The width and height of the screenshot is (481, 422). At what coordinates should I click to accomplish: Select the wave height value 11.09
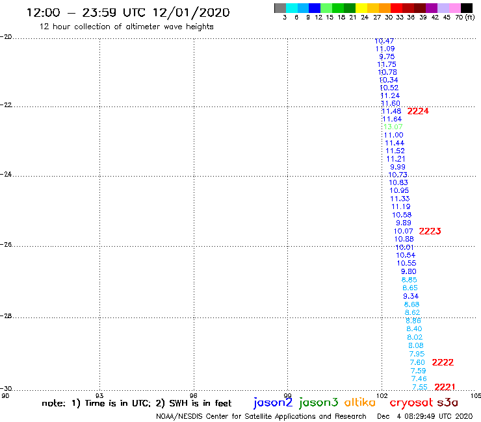point(385,49)
